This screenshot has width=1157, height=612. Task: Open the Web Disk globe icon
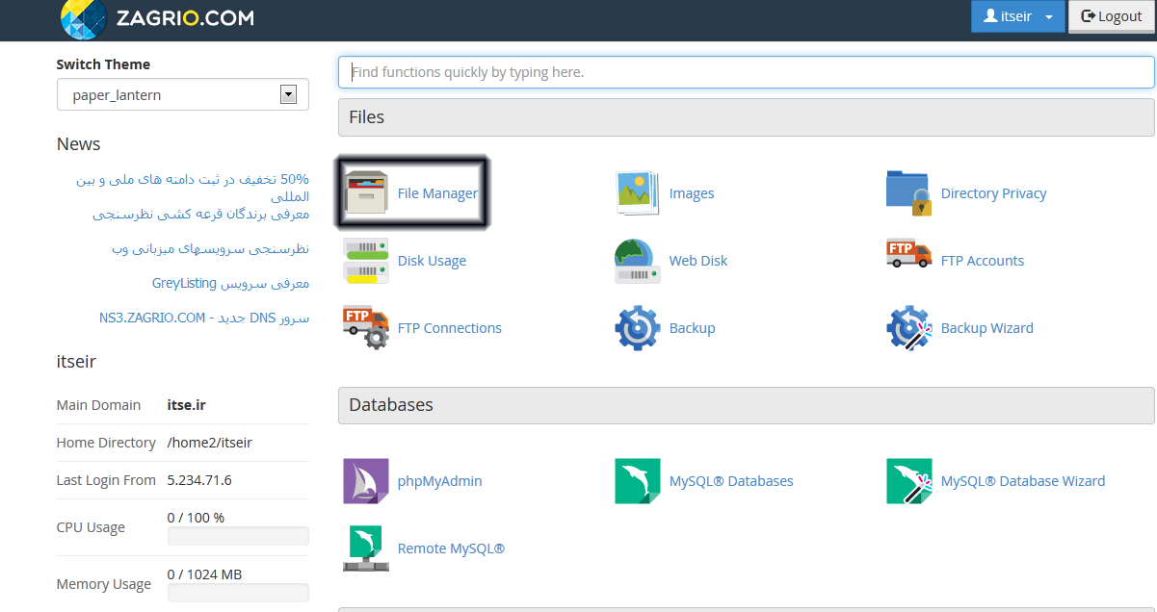(x=638, y=261)
